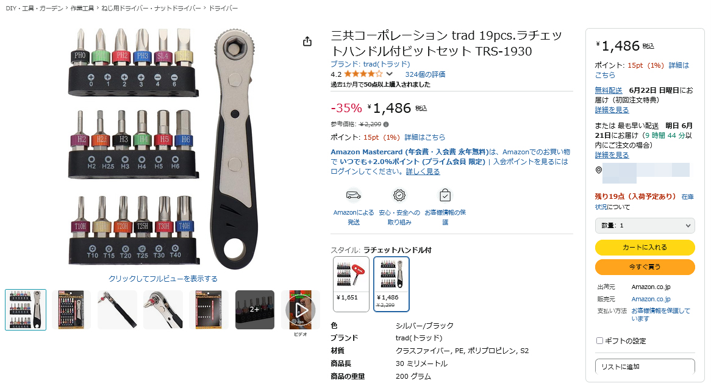This screenshot has width=711, height=383.
Task: Click the Amazon delivery truck icon
Action: 354,195
